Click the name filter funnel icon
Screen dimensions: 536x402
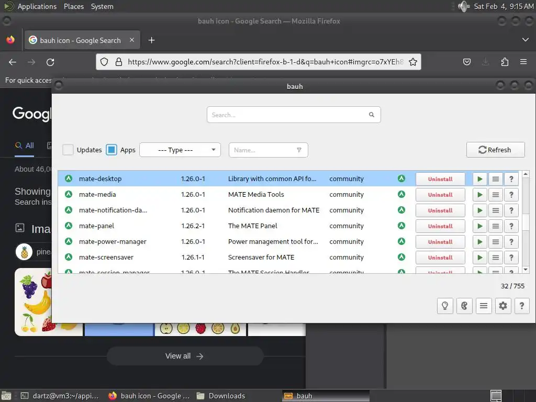point(299,150)
